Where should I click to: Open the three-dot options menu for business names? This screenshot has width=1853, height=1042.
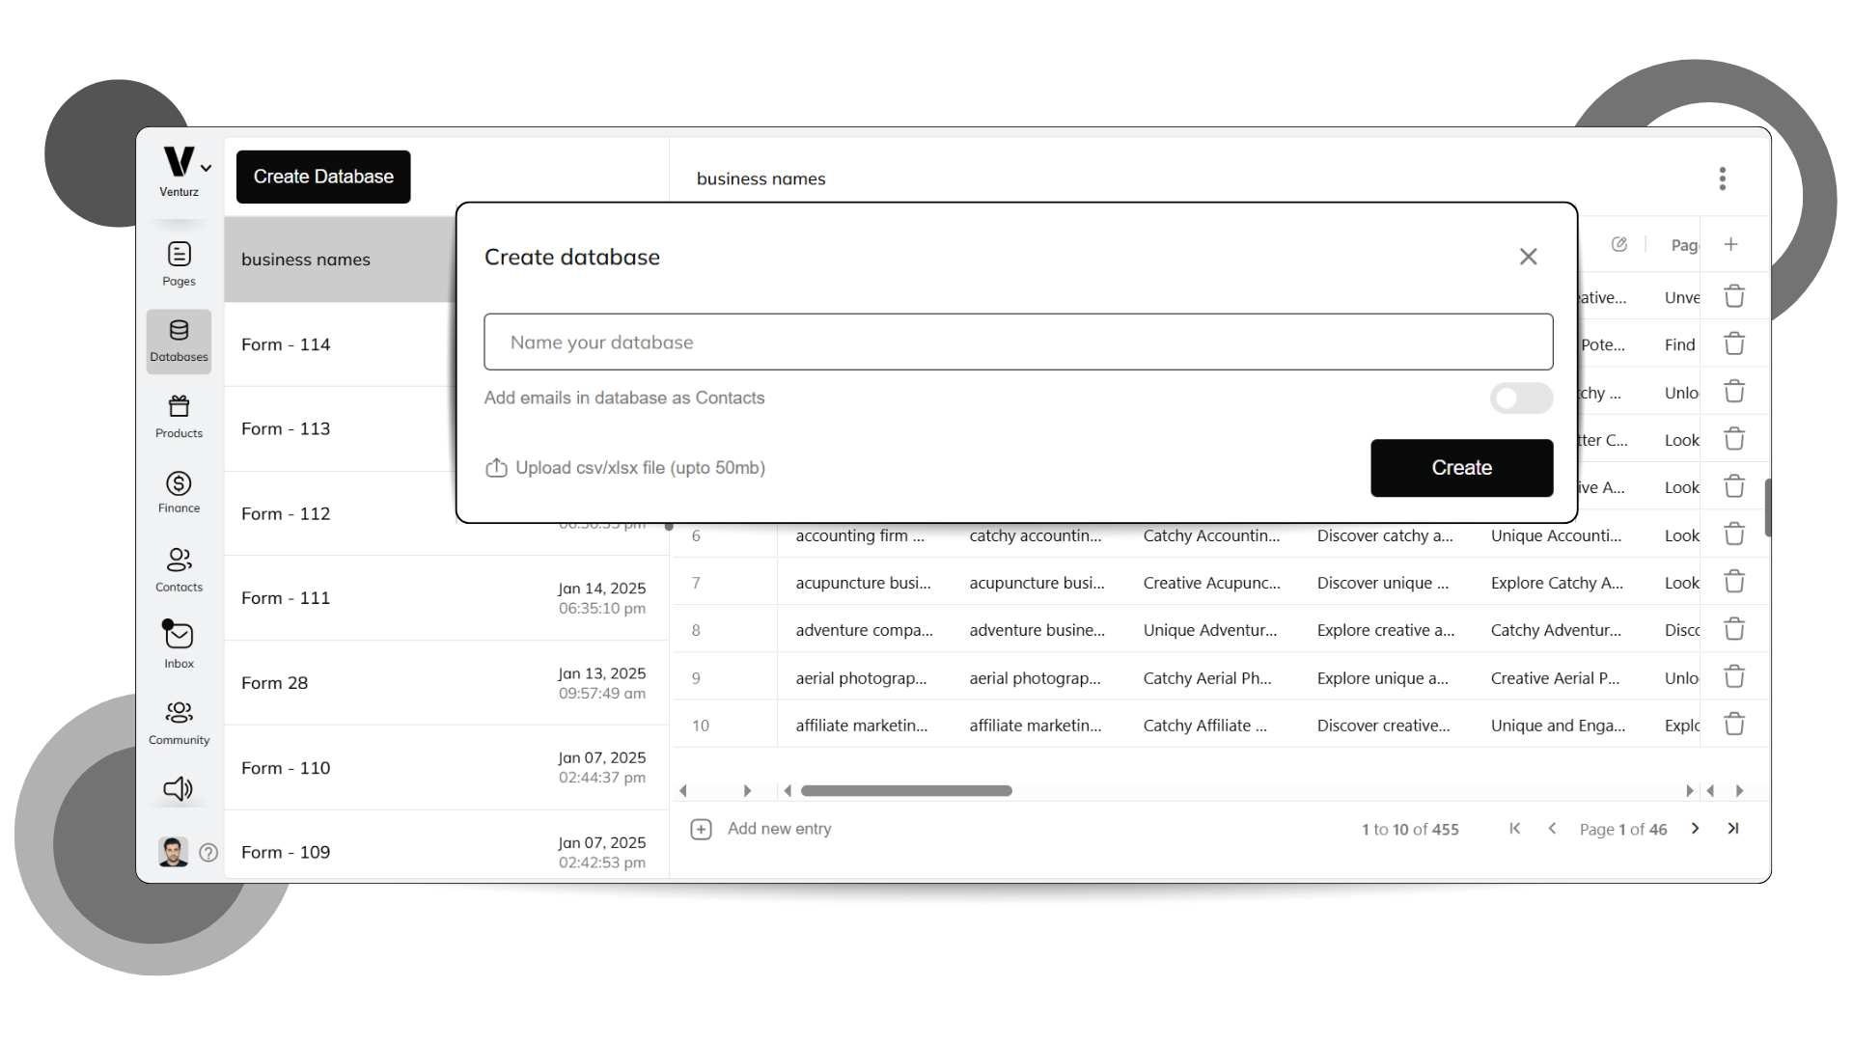point(1722,178)
